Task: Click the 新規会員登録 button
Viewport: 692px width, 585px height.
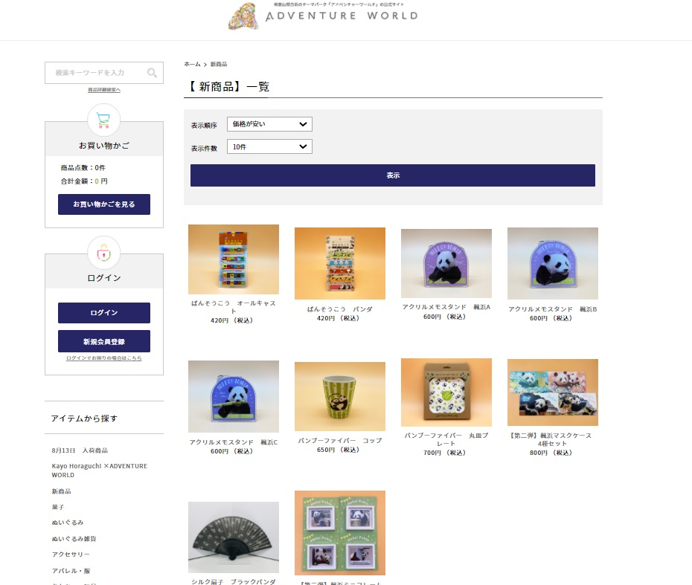Action: 104,341
